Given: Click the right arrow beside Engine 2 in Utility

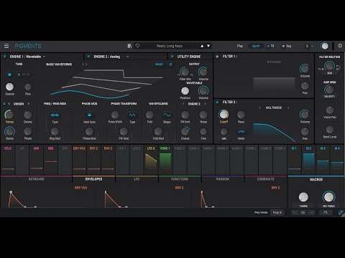Looking at the screenshot, I should click(206, 104).
